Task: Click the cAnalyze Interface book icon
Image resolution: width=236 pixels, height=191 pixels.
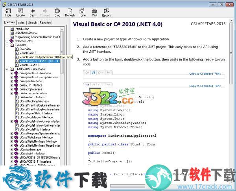Action: [x=16, y=81]
